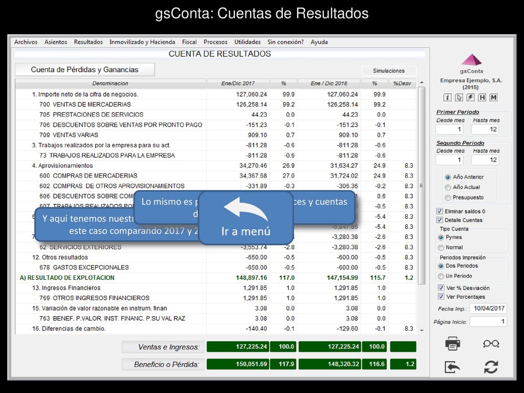Click the mouse pointer icon under the company name
This screenshot has height=393, width=524.
[x=459, y=97]
